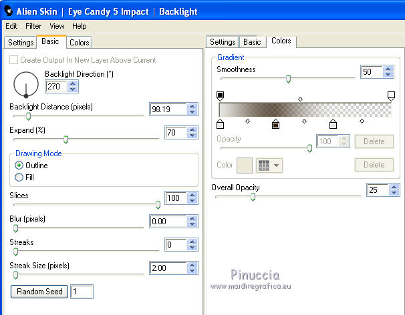Switch to left panel Colors tab
This screenshot has width=405, height=315.
[x=80, y=42]
